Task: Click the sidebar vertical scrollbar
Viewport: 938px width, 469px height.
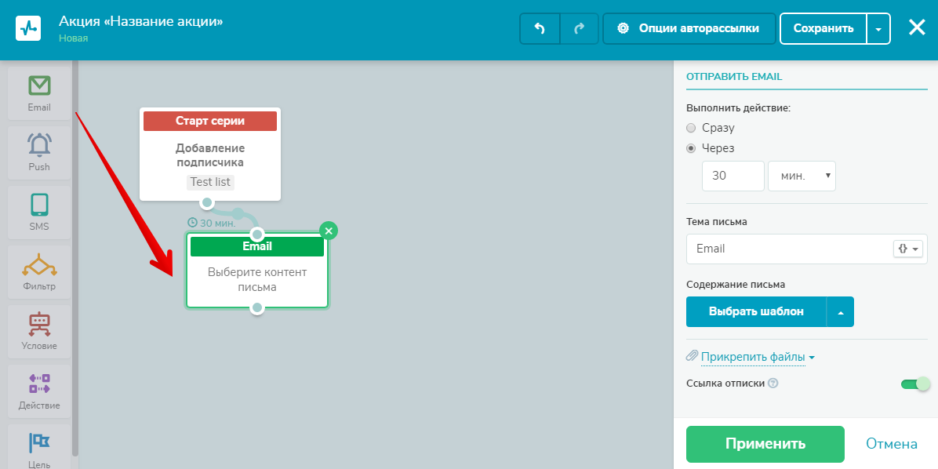Action: (x=75, y=257)
